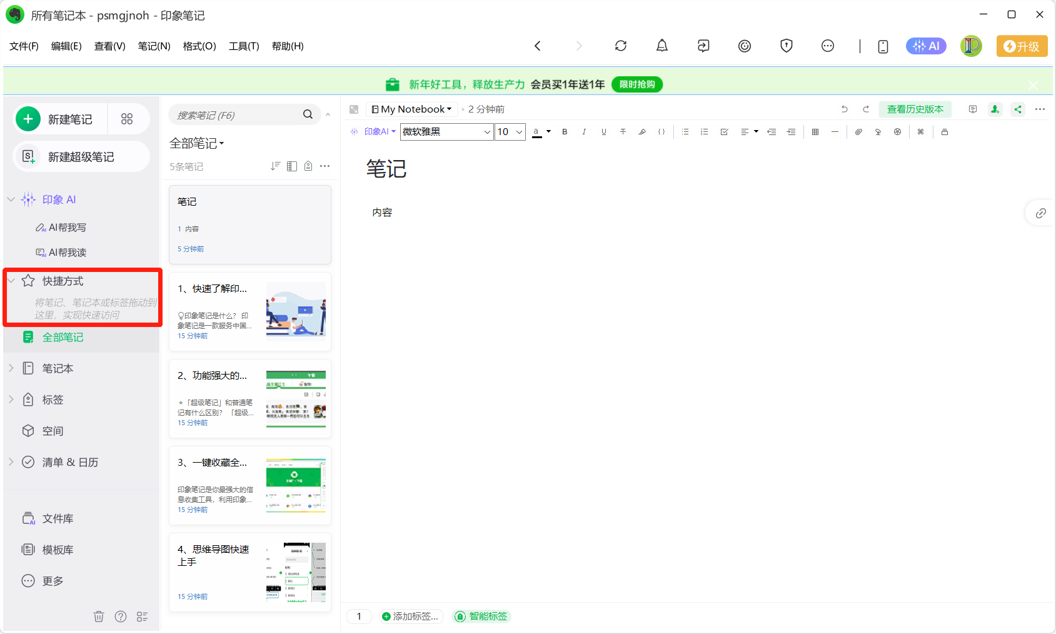Toggle bold formatting
This screenshot has height=634, width=1056.
565,132
